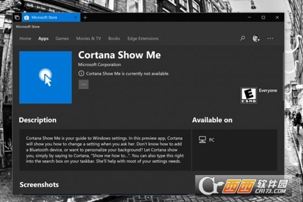Open the user profile avatar
The image size is (303, 202).
tap(256, 38)
